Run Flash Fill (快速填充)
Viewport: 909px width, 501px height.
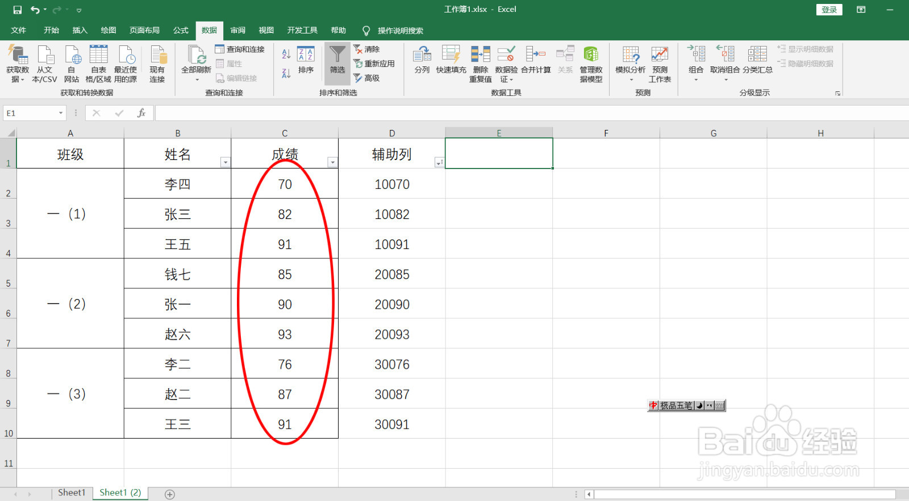(x=451, y=61)
